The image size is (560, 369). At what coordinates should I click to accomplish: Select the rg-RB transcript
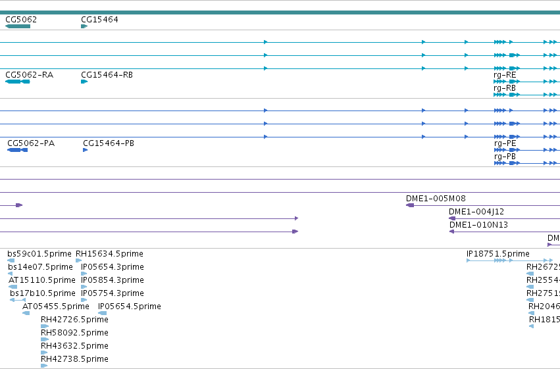click(526, 95)
